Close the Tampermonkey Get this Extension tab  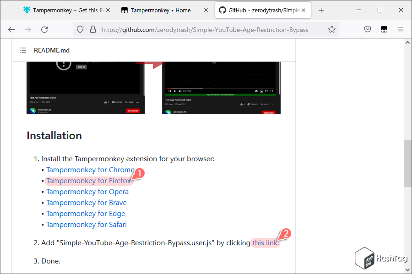(x=108, y=10)
